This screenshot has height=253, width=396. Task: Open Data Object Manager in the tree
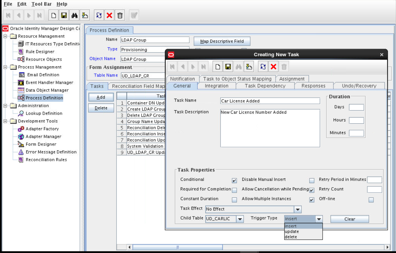click(47, 90)
